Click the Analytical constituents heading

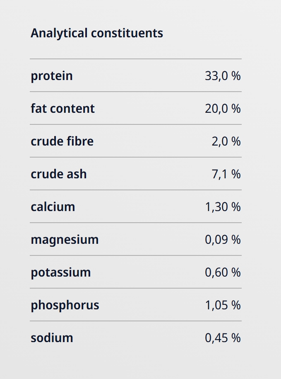pos(97,33)
